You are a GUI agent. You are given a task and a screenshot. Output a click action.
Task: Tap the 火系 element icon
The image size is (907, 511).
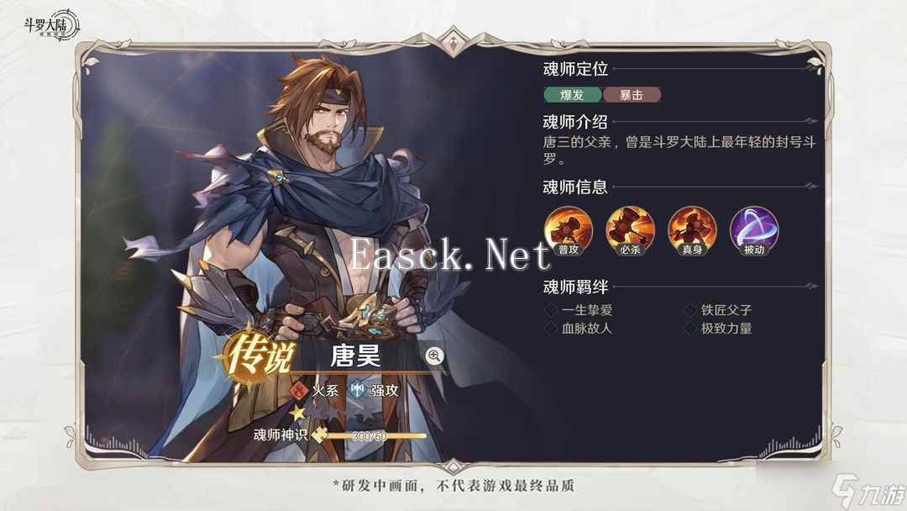click(298, 391)
